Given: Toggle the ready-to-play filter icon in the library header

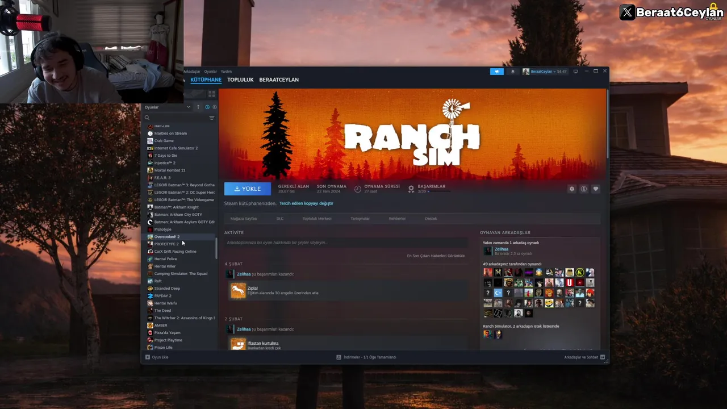Looking at the screenshot, I should [x=215, y=107].
